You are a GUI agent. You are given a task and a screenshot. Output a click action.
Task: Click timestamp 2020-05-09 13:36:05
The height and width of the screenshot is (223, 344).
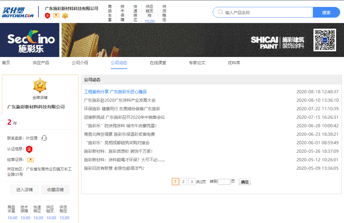(x=318, y=168)
